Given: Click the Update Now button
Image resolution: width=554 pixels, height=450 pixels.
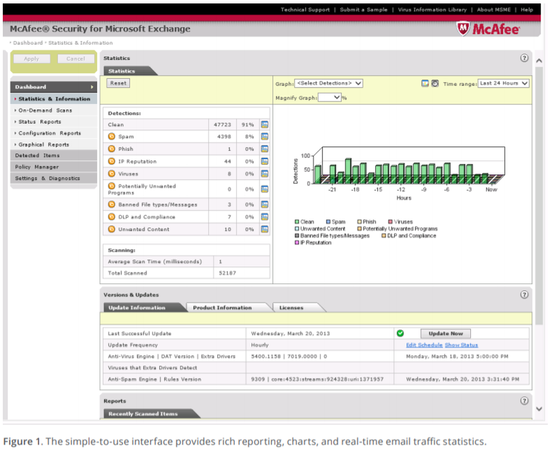Looking at the screenshot, I should pos(445,333).
